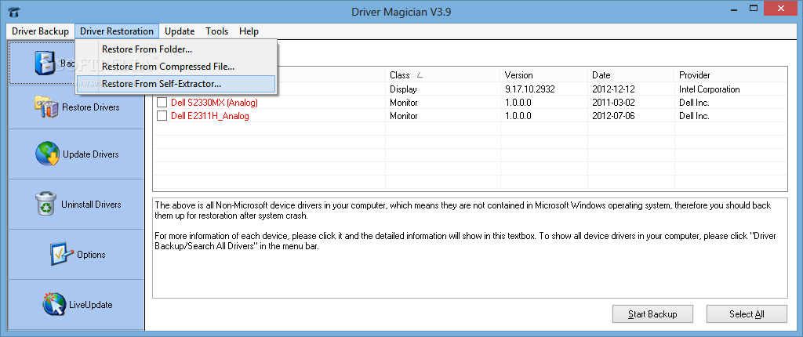Open the Tools menu
803x337 pixels.
[x=217, y=31]
